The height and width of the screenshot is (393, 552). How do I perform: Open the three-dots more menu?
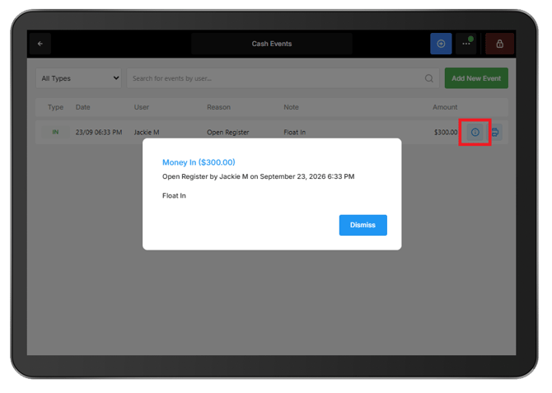[466, 44]
